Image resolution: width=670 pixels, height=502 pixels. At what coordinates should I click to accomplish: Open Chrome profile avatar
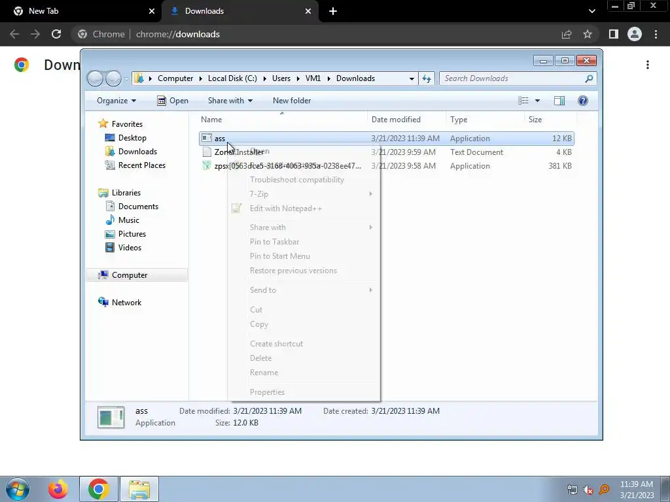[635, 34]
